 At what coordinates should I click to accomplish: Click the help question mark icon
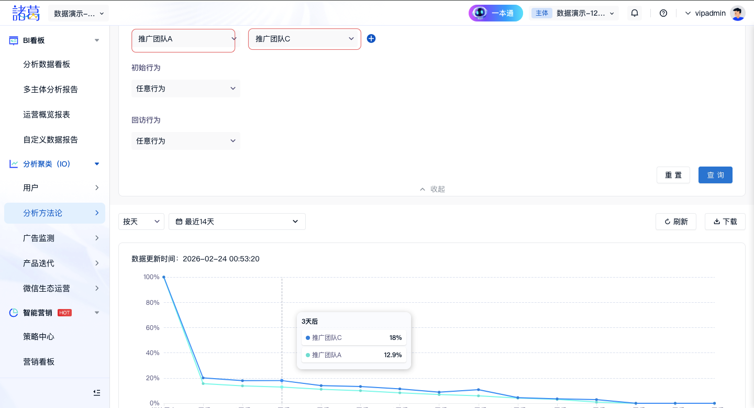coord(663,13)
